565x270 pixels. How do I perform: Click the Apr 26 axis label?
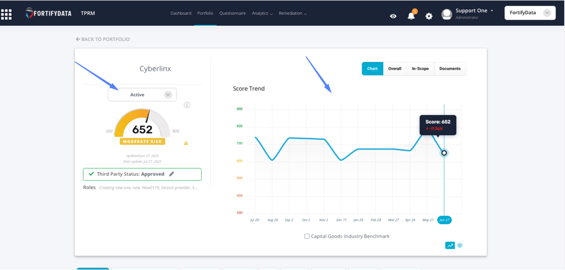click(411, 220)
